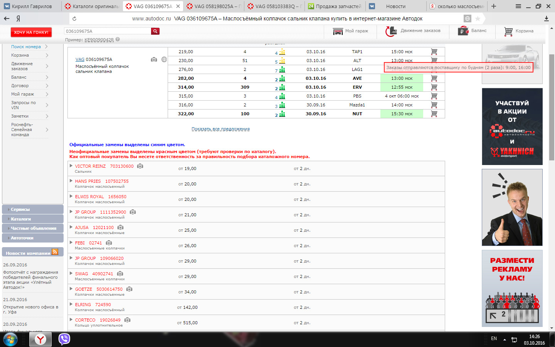Open Мой гараж in the top bar

click(351, 31)
